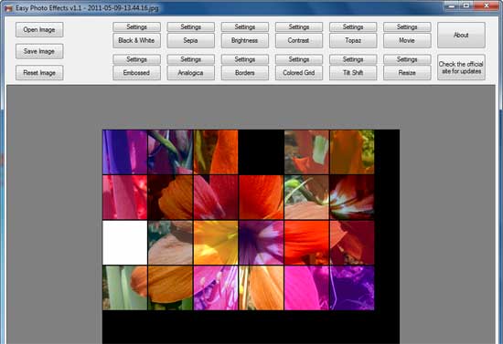This screenshot has height=344, width=503.
Task: Apply the Embossed effect
Action: click(x=136, y=73)
